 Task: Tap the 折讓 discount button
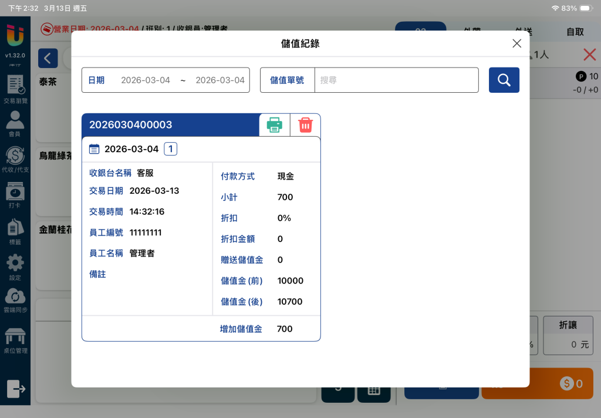coord(568,335)
